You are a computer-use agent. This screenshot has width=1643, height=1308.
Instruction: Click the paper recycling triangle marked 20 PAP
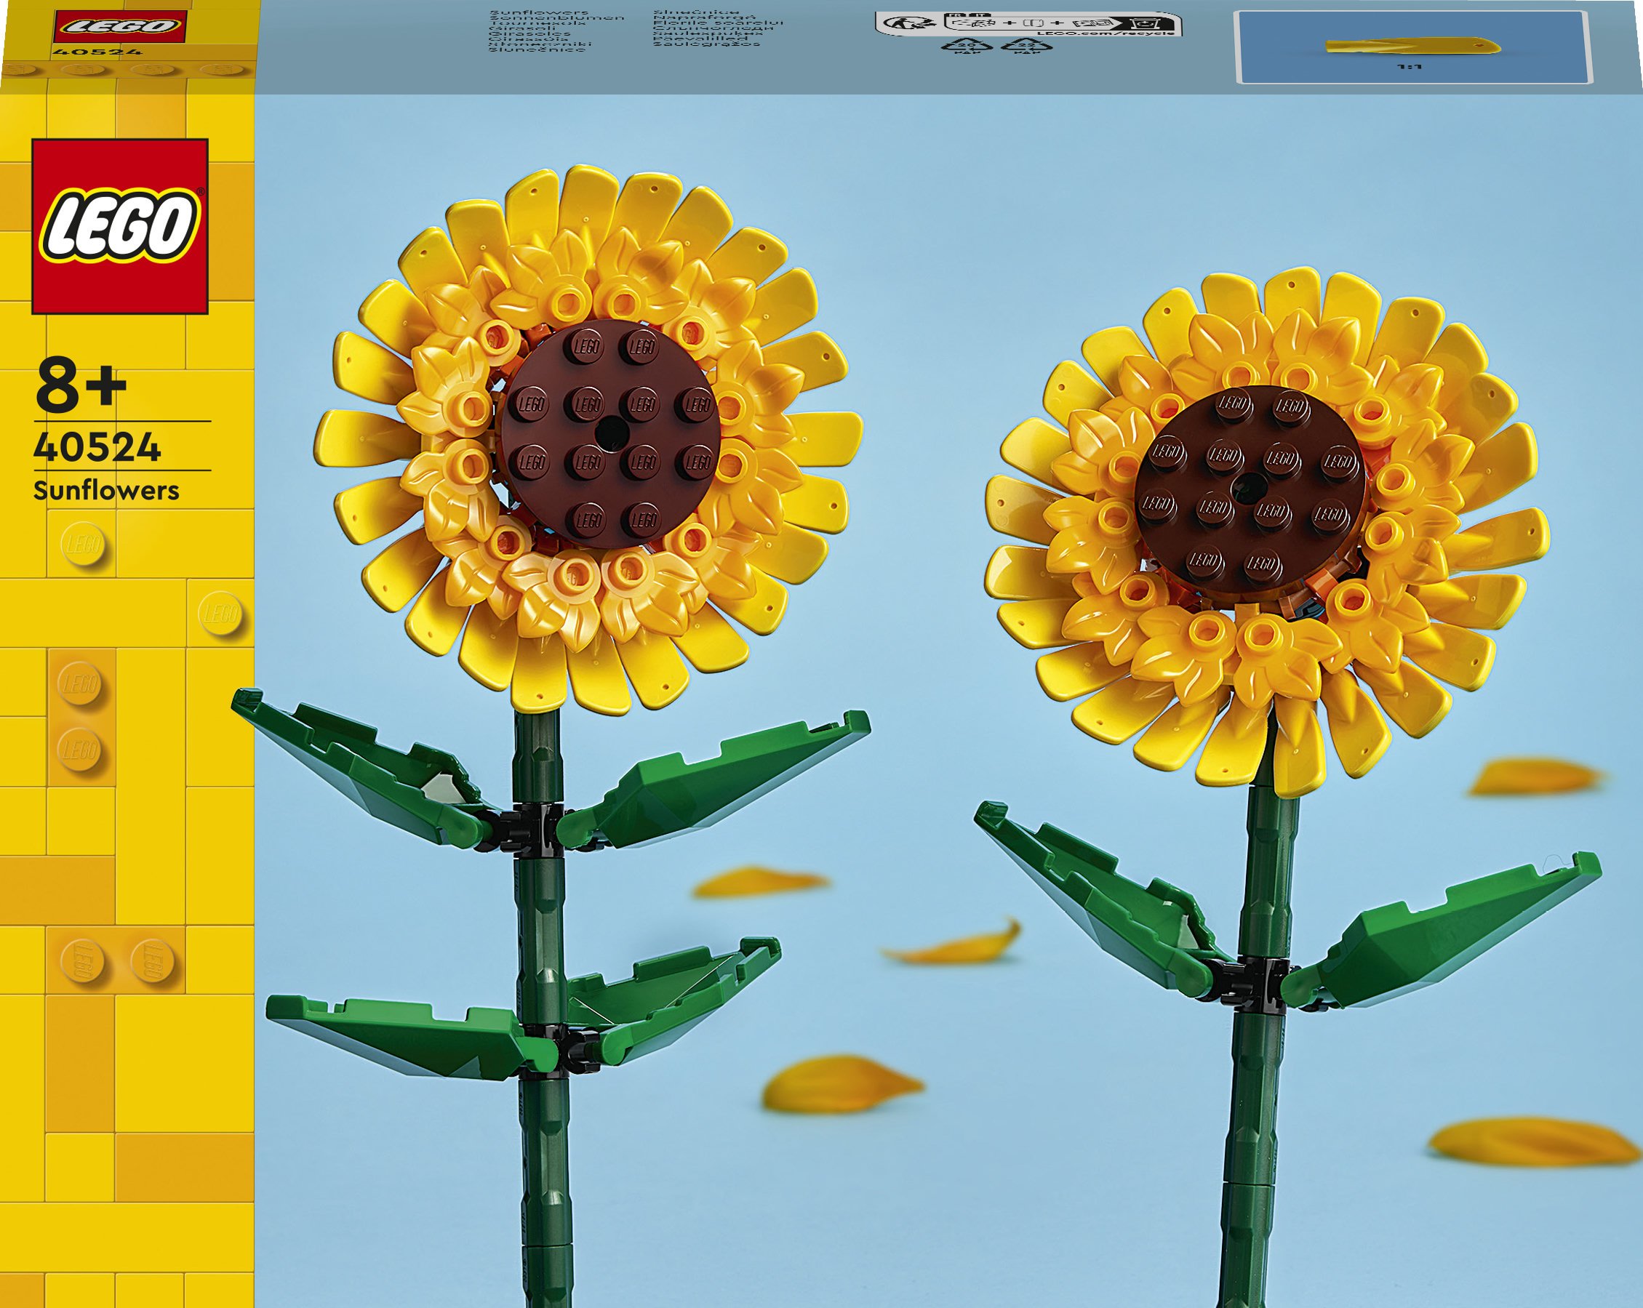[x=967, y=47]
